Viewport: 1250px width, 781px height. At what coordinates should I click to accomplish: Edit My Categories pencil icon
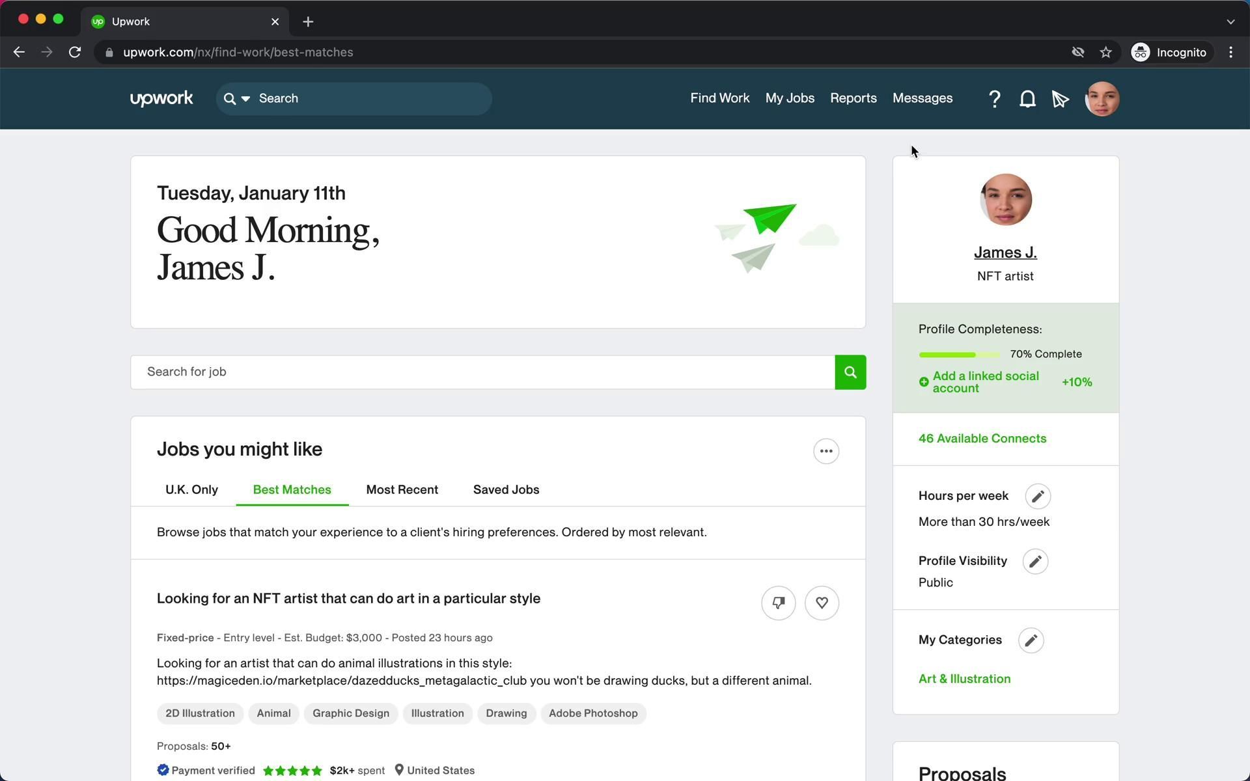pyautogui.click(x=1031, y=640)
